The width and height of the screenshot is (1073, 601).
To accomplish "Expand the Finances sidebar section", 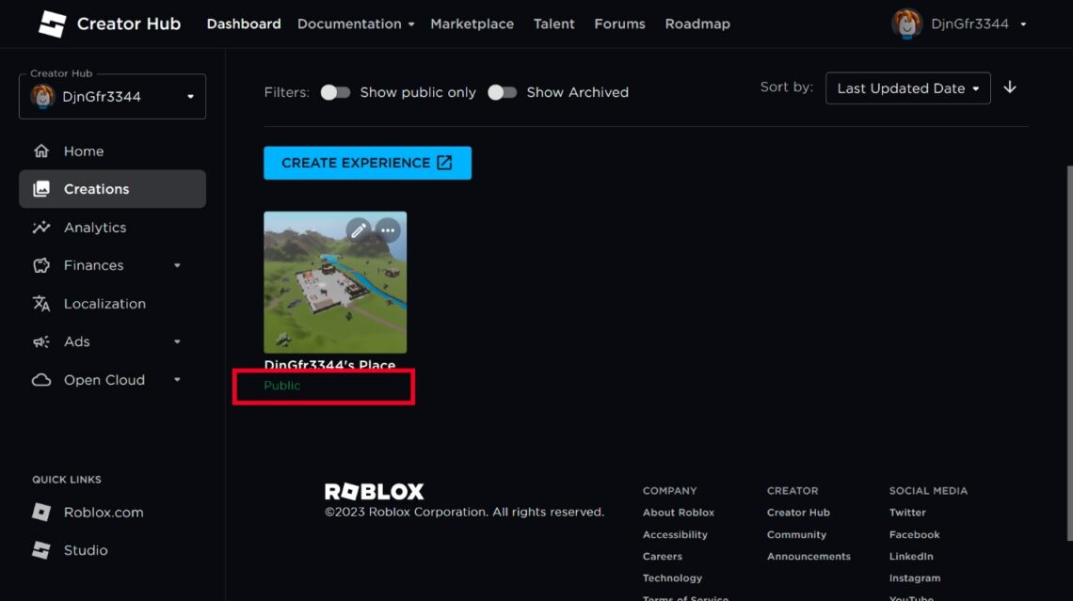I will pos(178,265).
